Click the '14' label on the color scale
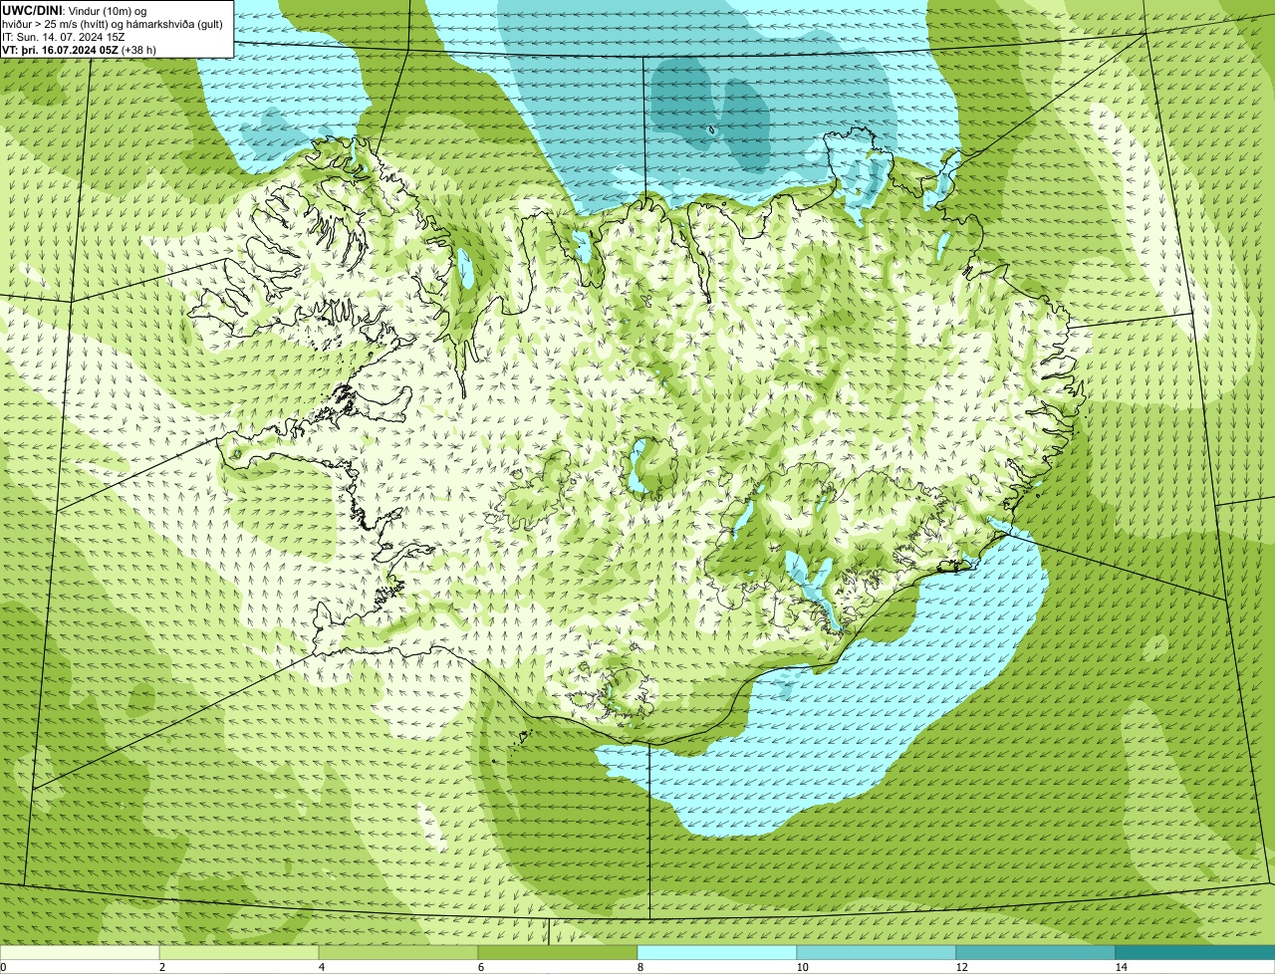This screenshot has height=974, width=1275. [1121, 967]
